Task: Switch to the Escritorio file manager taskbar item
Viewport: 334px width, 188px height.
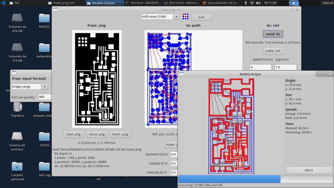Action: [182, 3]
